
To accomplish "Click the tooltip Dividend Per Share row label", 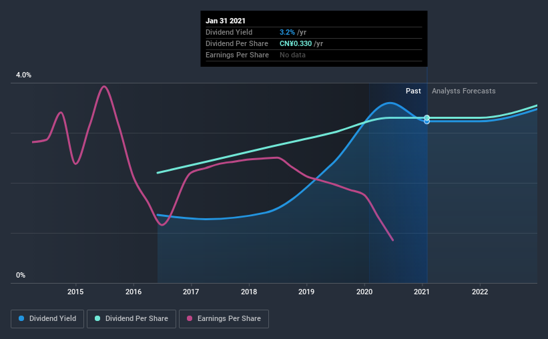I will [237, 43].
